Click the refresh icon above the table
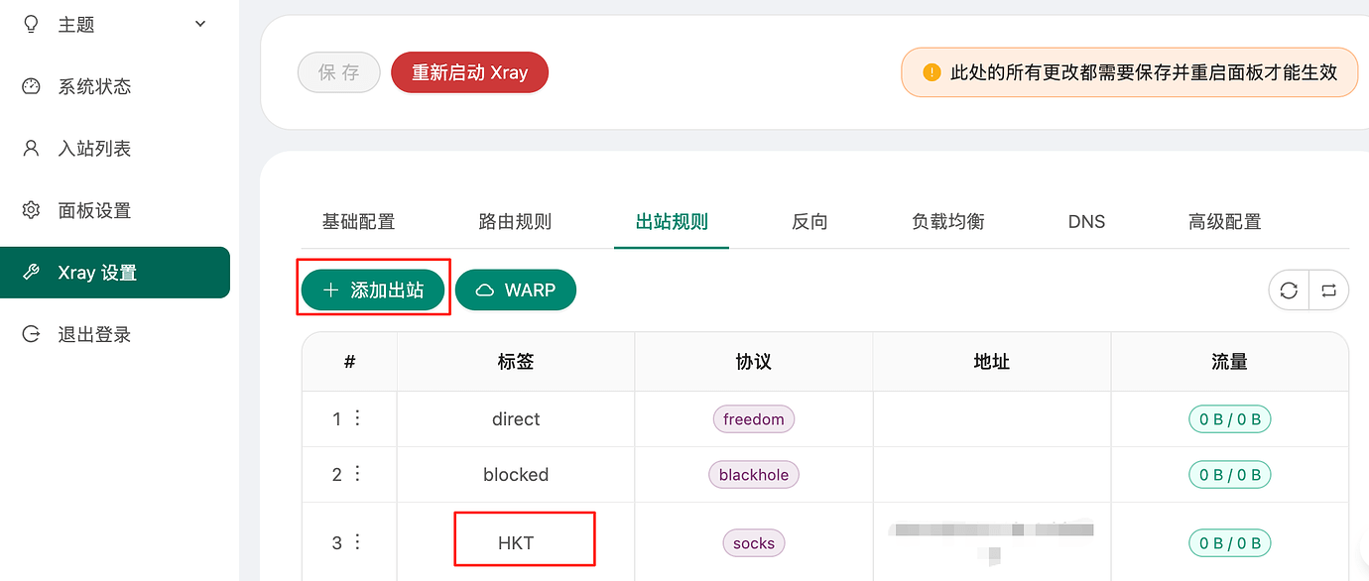Image resolution: width=1369 pixels, height=581 pixels. coord(1289,290)
